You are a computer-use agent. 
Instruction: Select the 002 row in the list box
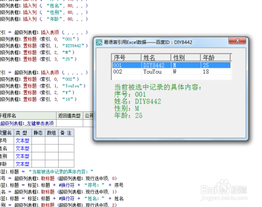tap(171, 71)
